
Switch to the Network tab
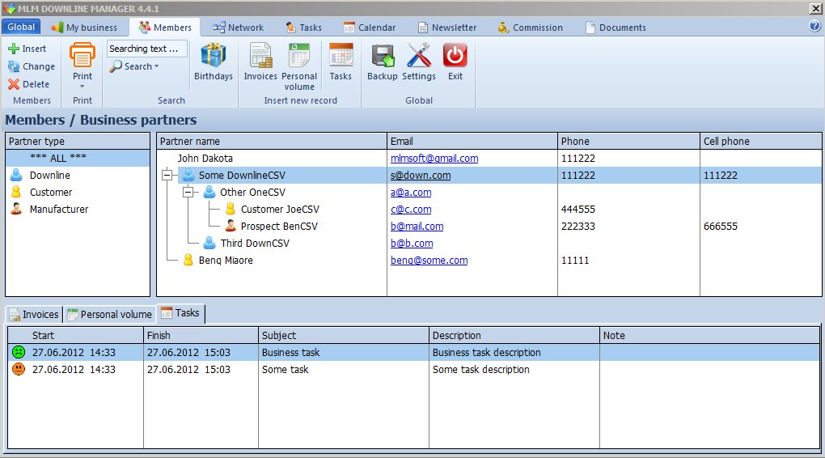(238, 28)
